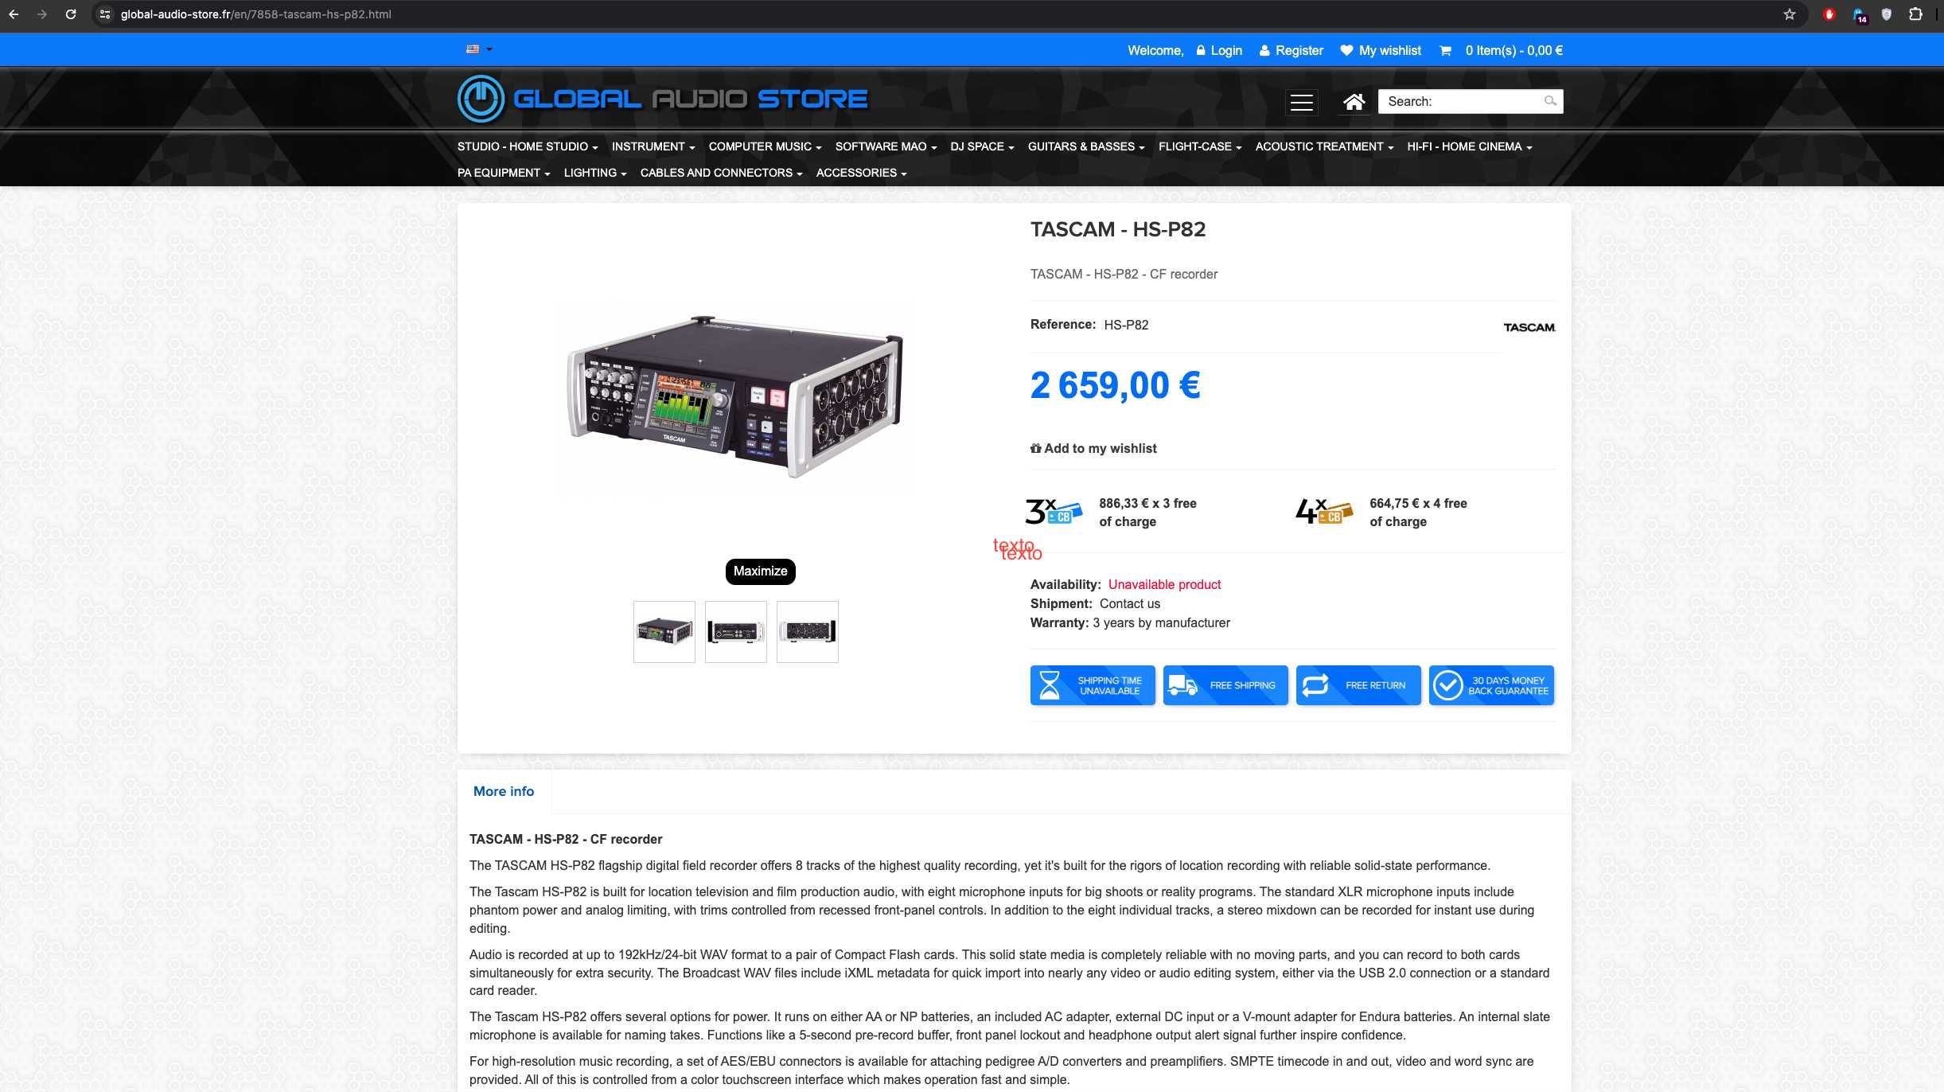
Task: Click the 4x CB payment icon
Action: pyautogui.click(x=1324, y=512)
